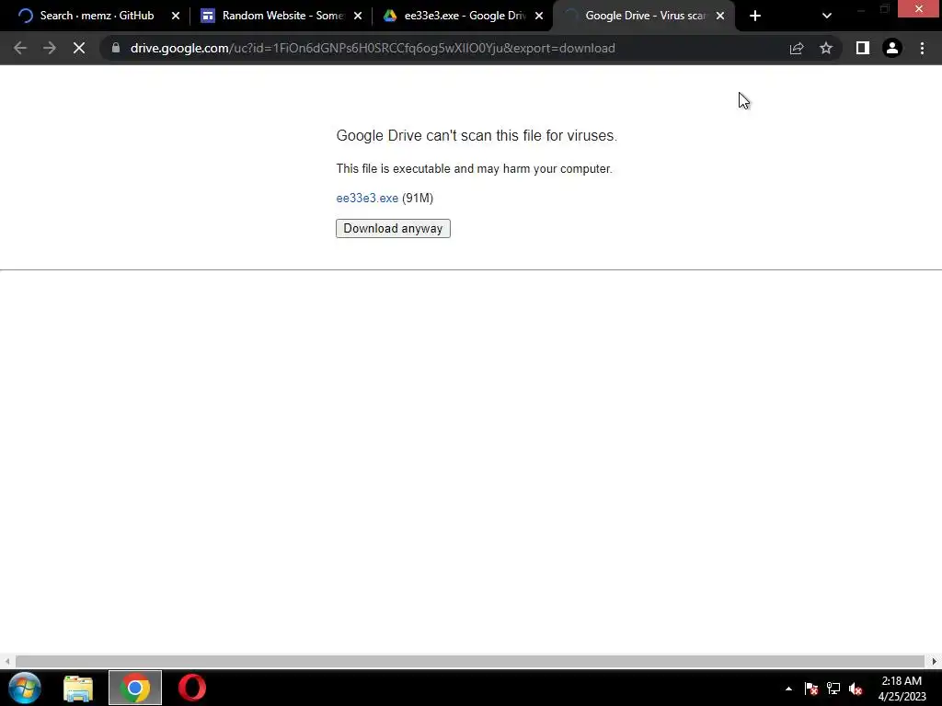This screenshot has height=706, width=942.
Task: Toggle the Chrome side panel
Action: pyautogui.click(x=863, y=48)
